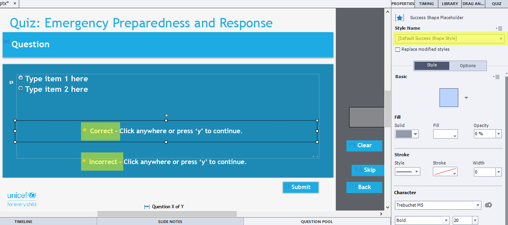Click the yellow marker icon beside the answers

pos(11,82)
